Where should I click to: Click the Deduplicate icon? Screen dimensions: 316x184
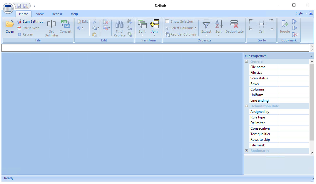pyautogui.click(x=234, y=24)
